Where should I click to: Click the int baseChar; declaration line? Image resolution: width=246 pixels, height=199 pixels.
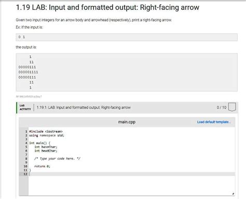(x=46, y=147)
